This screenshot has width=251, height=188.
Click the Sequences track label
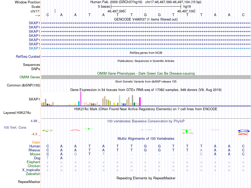point(31,65)
